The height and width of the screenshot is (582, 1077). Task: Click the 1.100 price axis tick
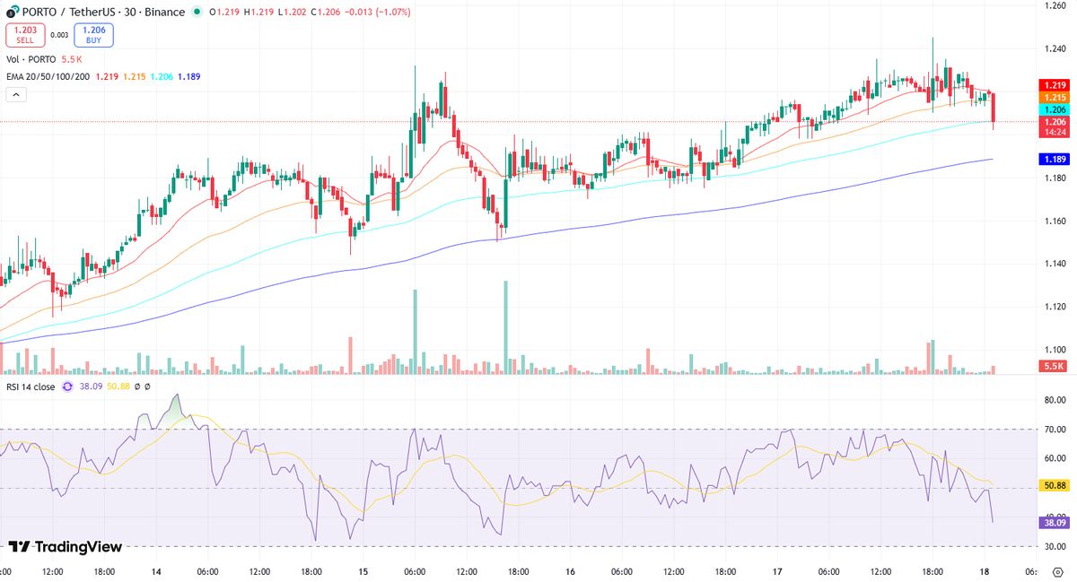click(1054, 350)
